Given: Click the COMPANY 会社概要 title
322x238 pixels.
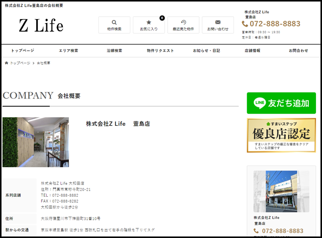Looking at the screenshot, I should point(41,96).
